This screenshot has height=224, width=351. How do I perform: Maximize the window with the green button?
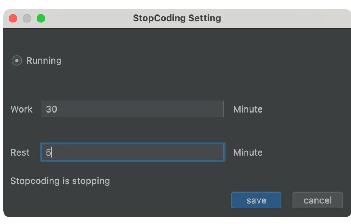click(x=41, y=18)
